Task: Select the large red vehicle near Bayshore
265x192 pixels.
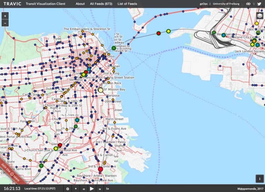Action: (100, 169)
